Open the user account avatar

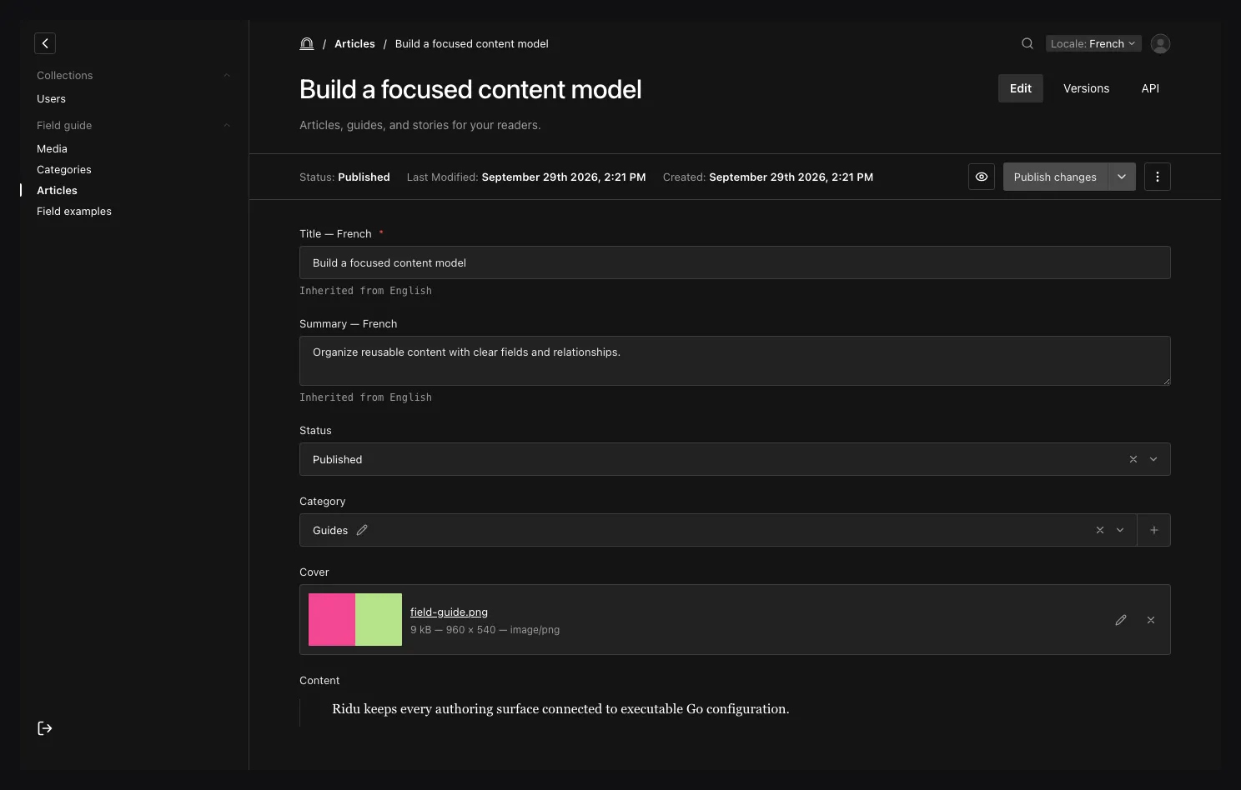point(1160,43)
